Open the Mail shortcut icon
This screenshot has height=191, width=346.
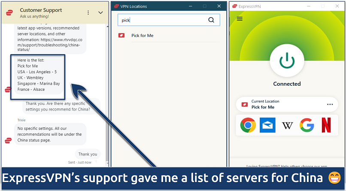click(x=267, y=125)
